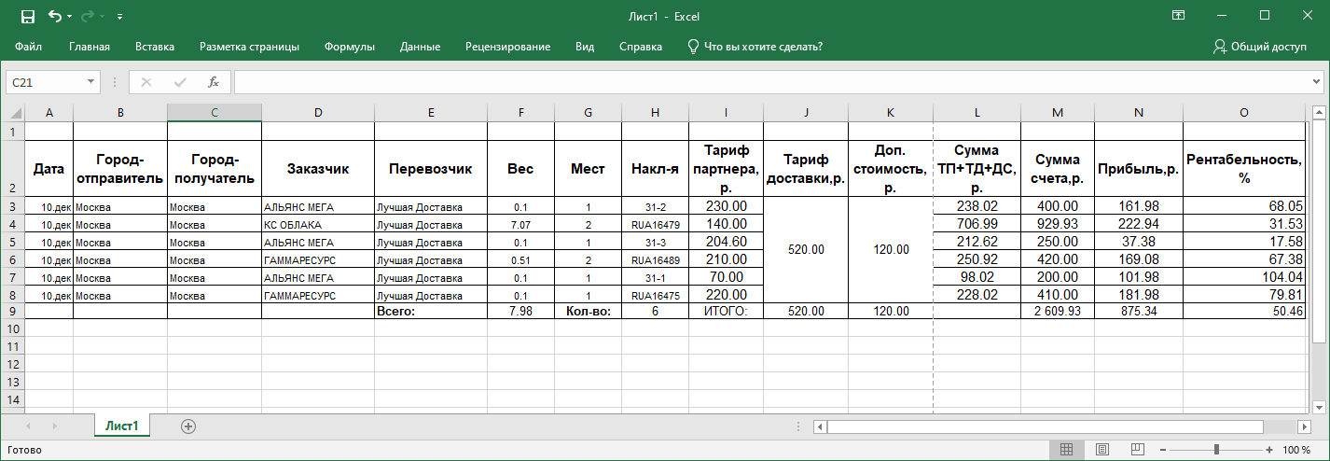Click the zoom slider handle
The width and height of the screenshot is (1330, 461).
click(x=1216, y=450)
